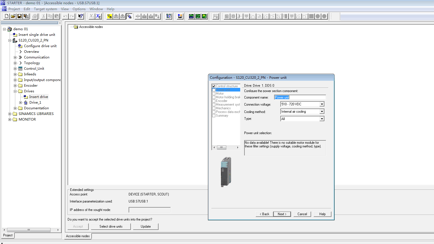
Task: Click the wizard step list horizontal scrollbar
Action: (x=226, y=147)
